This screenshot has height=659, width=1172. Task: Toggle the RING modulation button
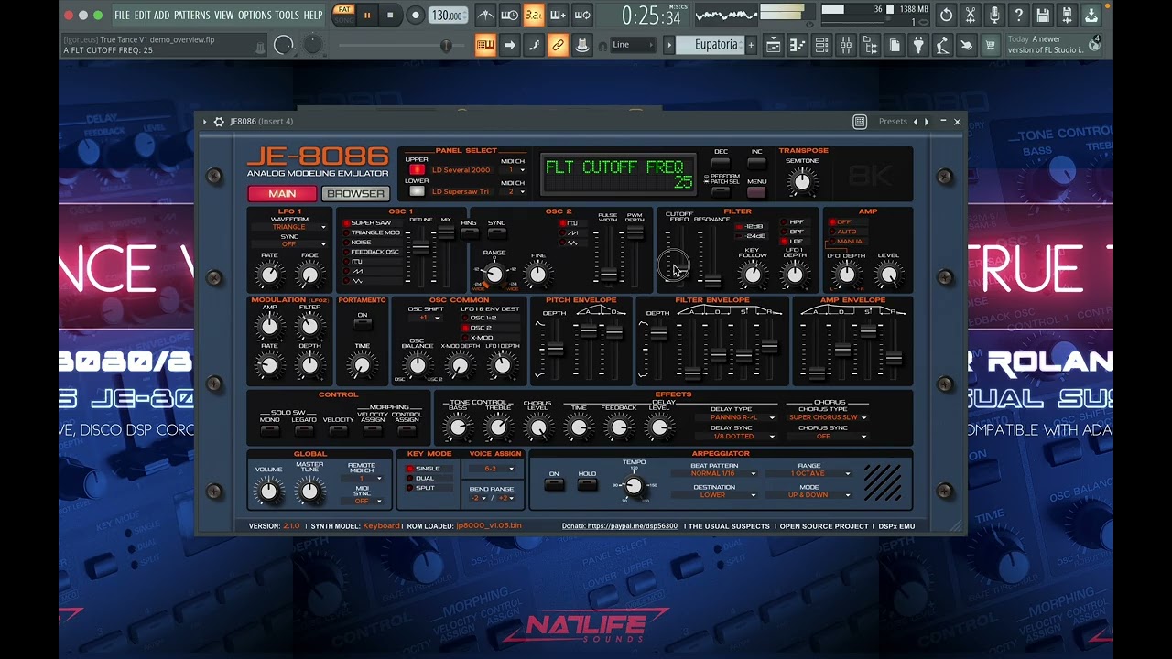(469, 233)
